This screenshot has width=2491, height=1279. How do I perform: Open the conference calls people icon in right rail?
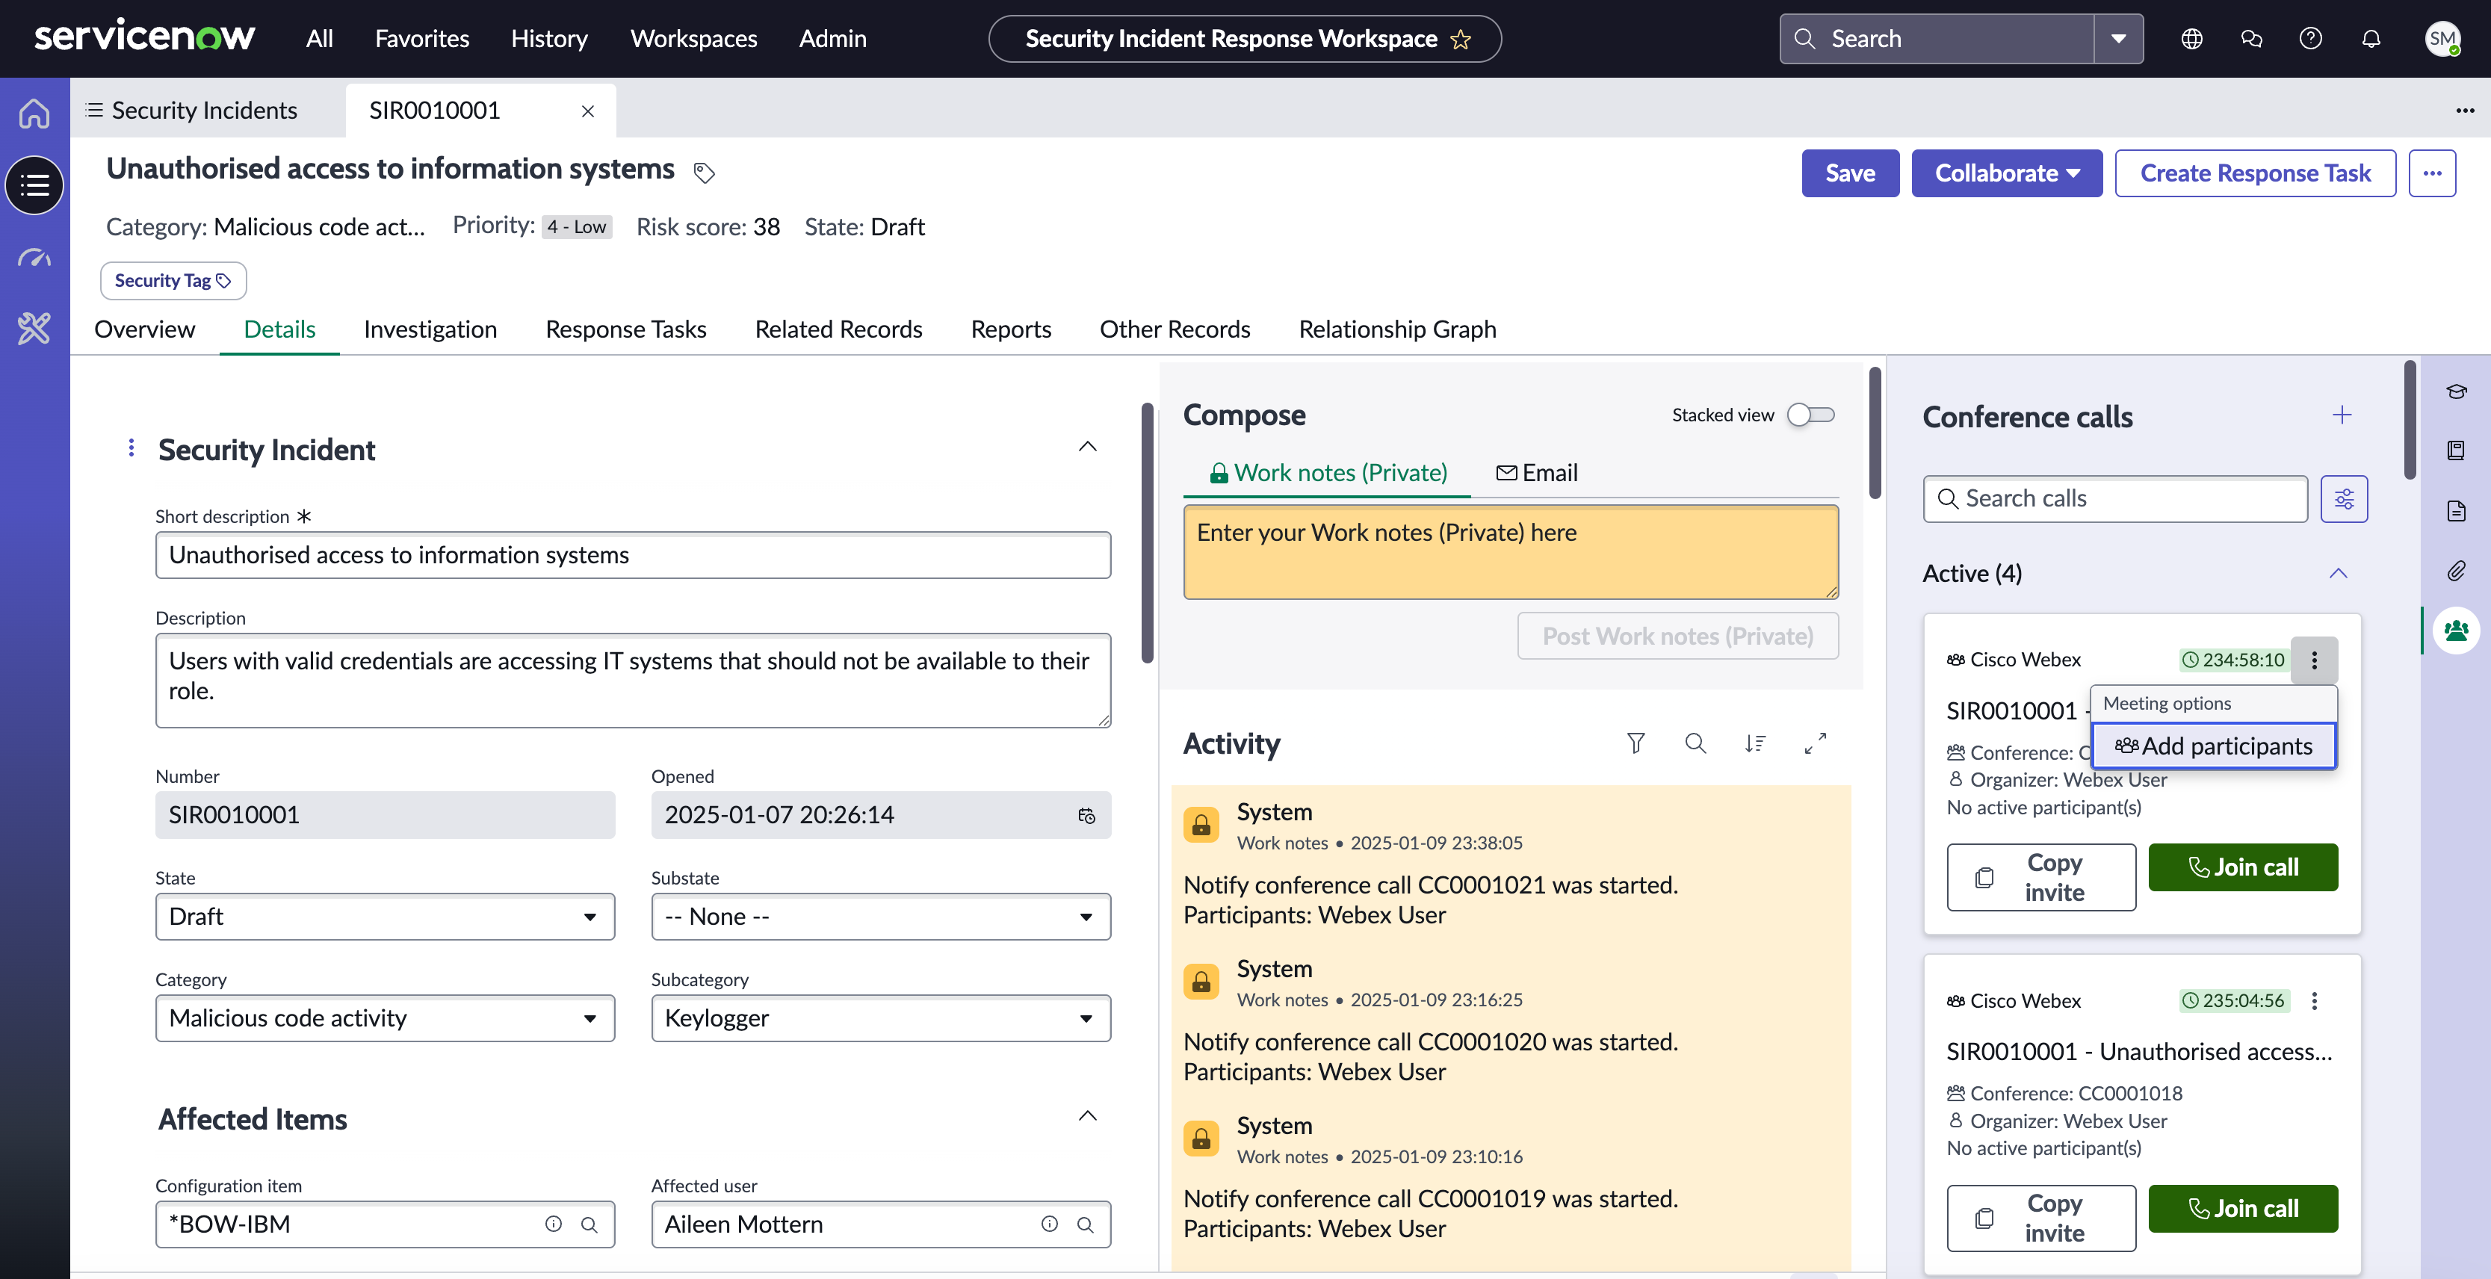coord(2456,631)
